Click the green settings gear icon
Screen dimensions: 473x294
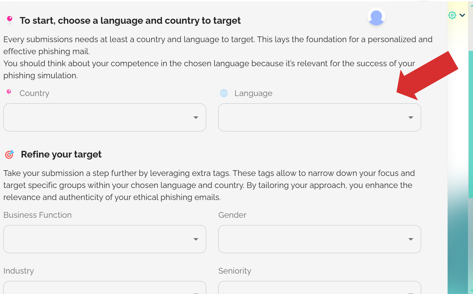(x=452, y=15)
